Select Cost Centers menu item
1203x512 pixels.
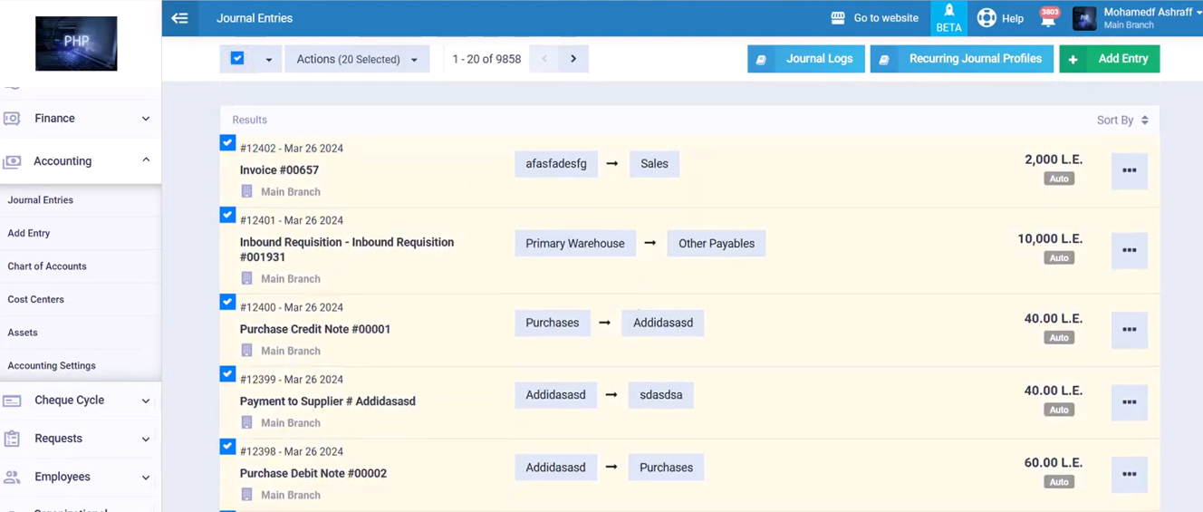36,299
